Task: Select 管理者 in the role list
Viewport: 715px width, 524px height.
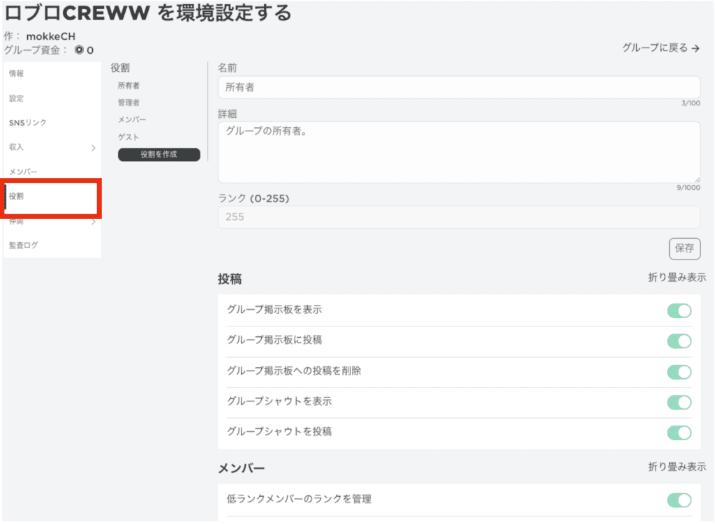Action: pos(128,103)
